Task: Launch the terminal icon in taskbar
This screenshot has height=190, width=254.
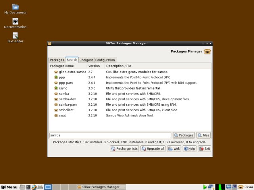Action: coord(28,187)
